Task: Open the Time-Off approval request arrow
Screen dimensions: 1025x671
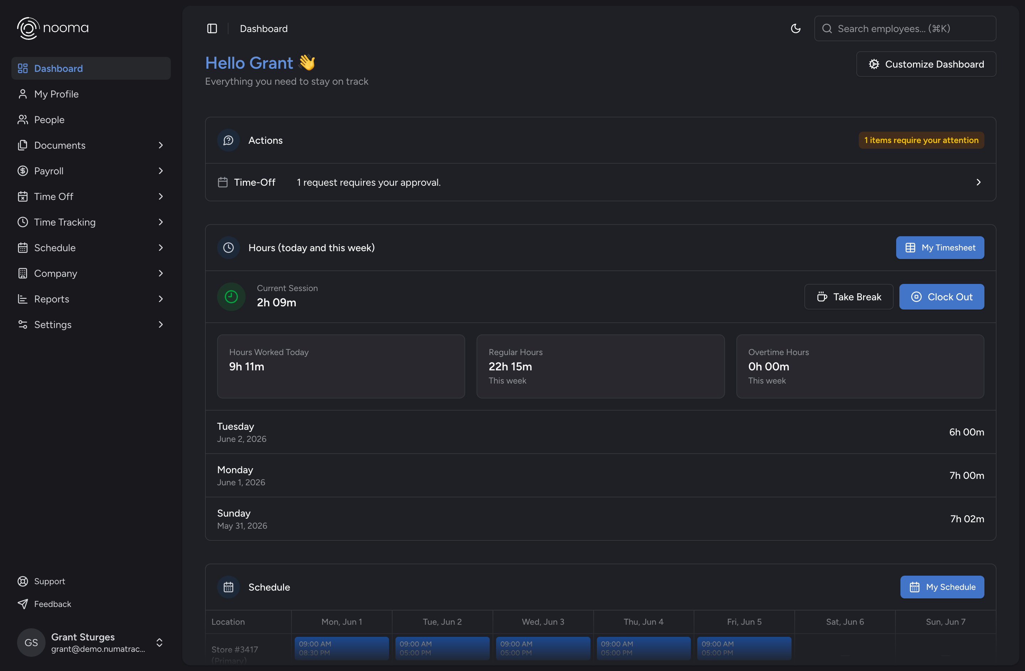Action: click(x=978, y=182)
